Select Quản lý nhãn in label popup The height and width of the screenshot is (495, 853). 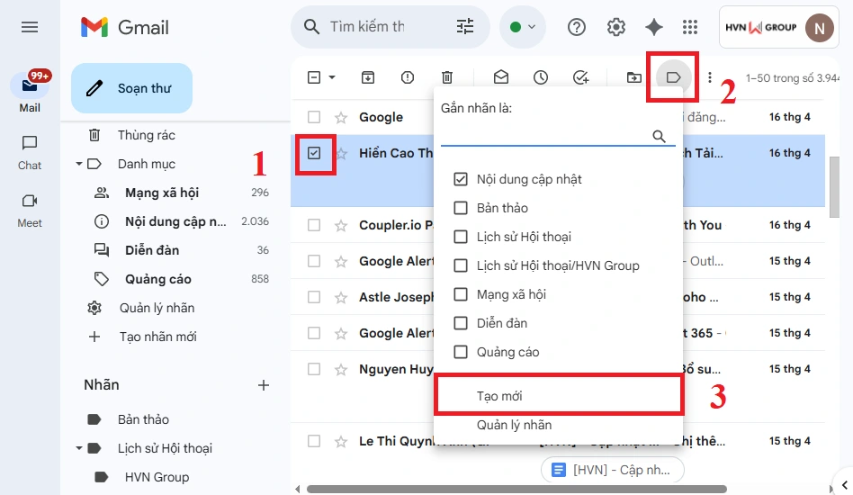click(514, 425)
